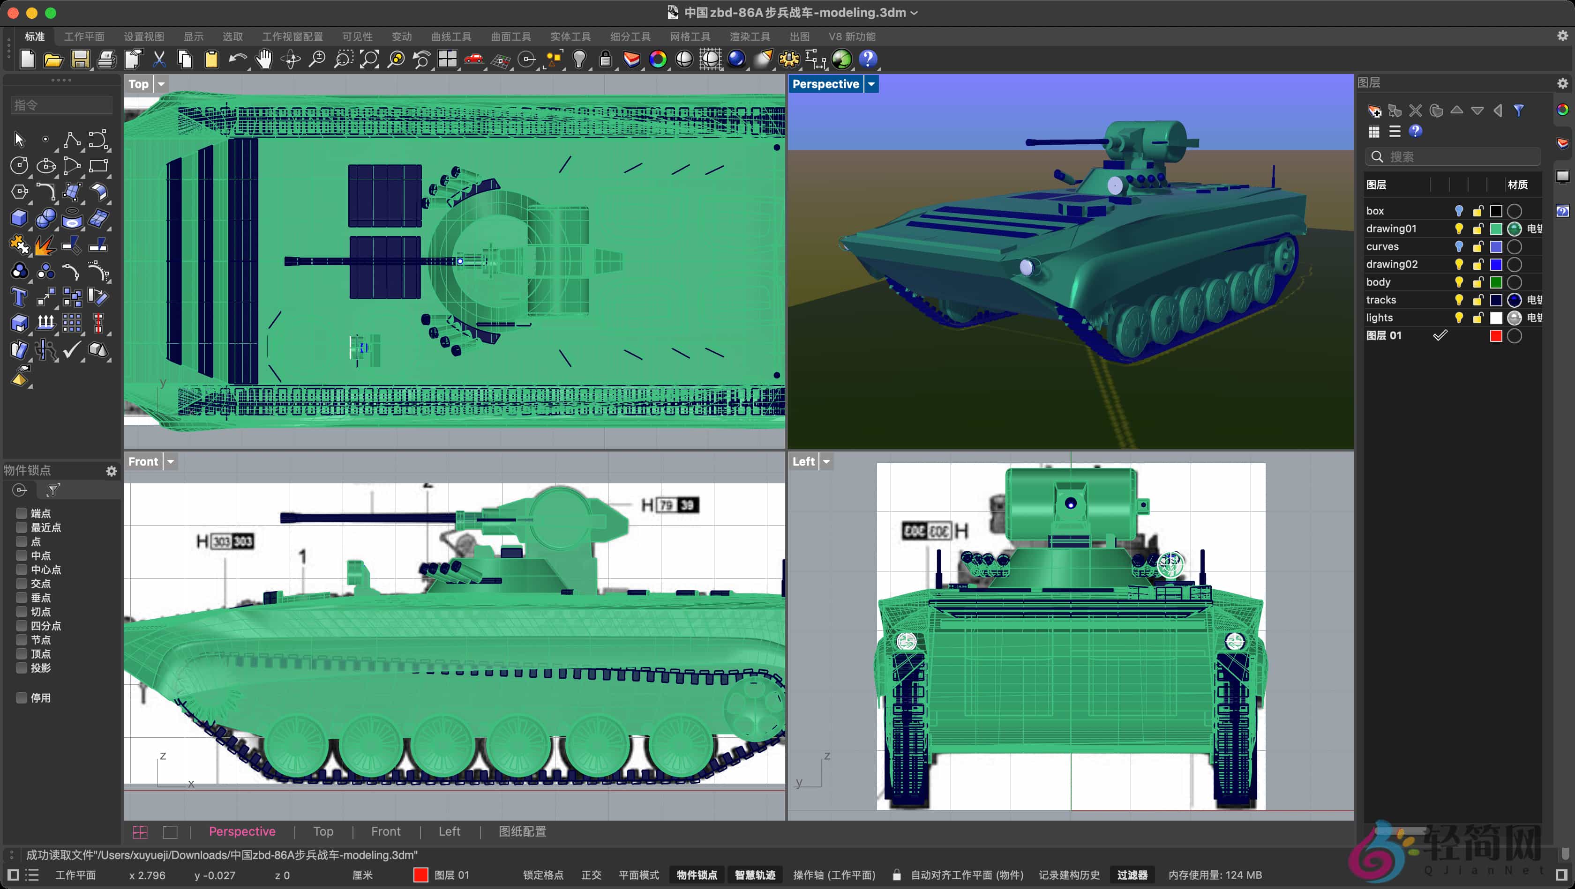The height and width of the screenshot is (889, 1575).
Task: Lock the body layer
Action: (1478, 282)
